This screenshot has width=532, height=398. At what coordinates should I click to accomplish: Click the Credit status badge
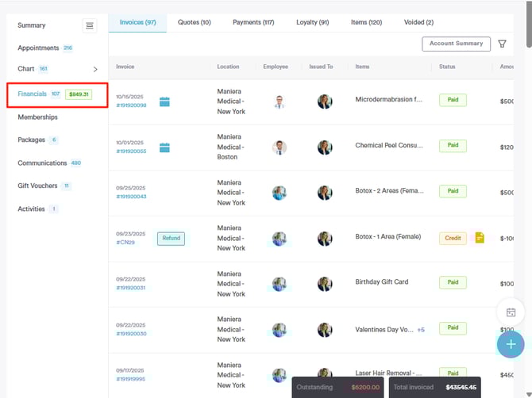(453, 238)
